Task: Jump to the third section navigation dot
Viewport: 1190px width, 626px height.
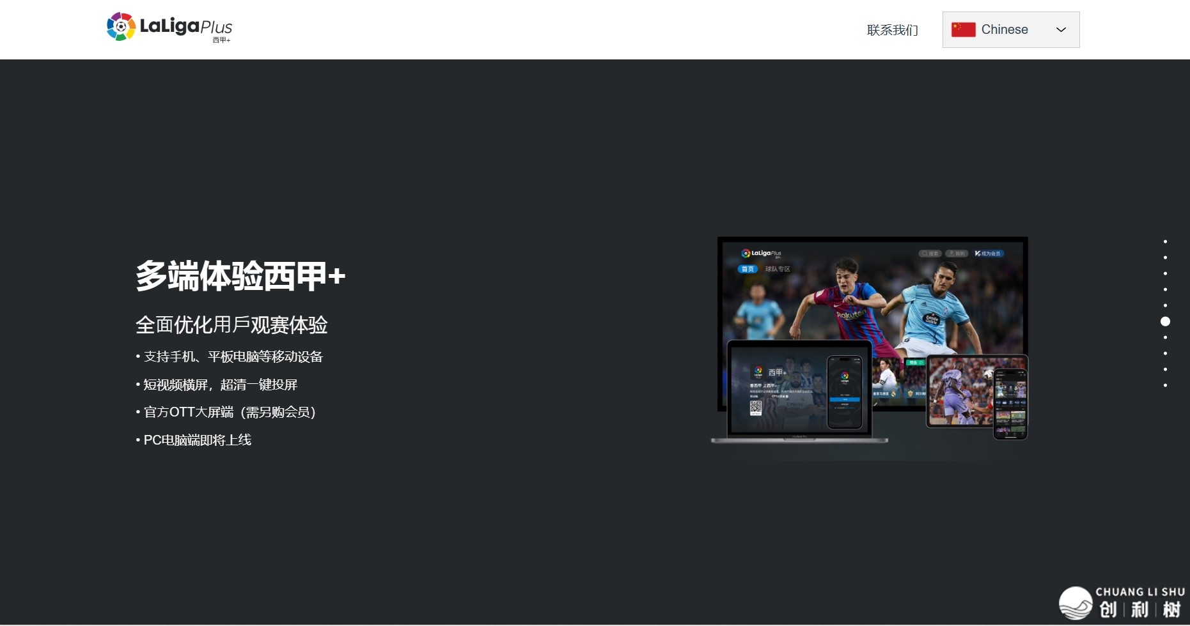Action: pos(1165,273)
